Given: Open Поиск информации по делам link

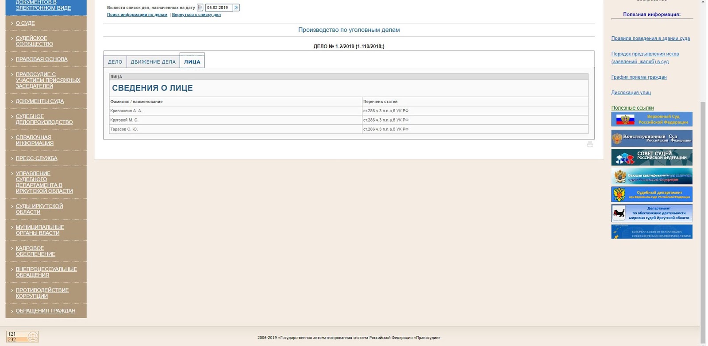Looking at the screenshot, I should pyautogui.click(x=137, y=15).
